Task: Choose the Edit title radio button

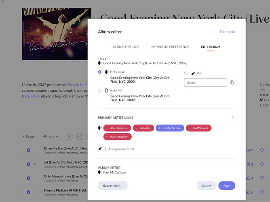Action: coord(186,73)
